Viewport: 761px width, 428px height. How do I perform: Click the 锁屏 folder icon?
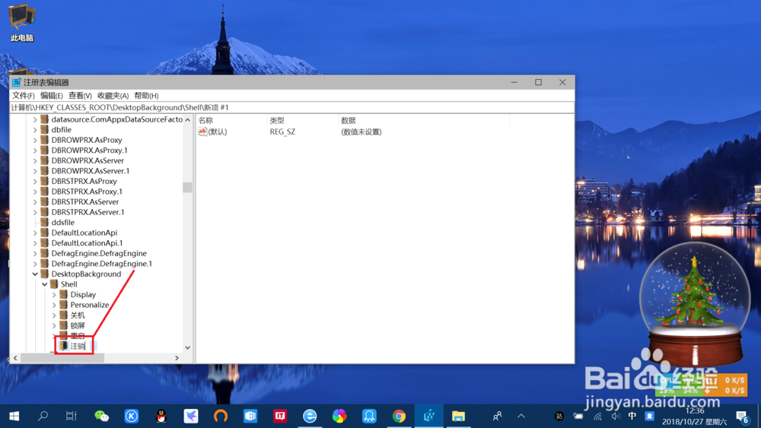click(x=64, y=325)
